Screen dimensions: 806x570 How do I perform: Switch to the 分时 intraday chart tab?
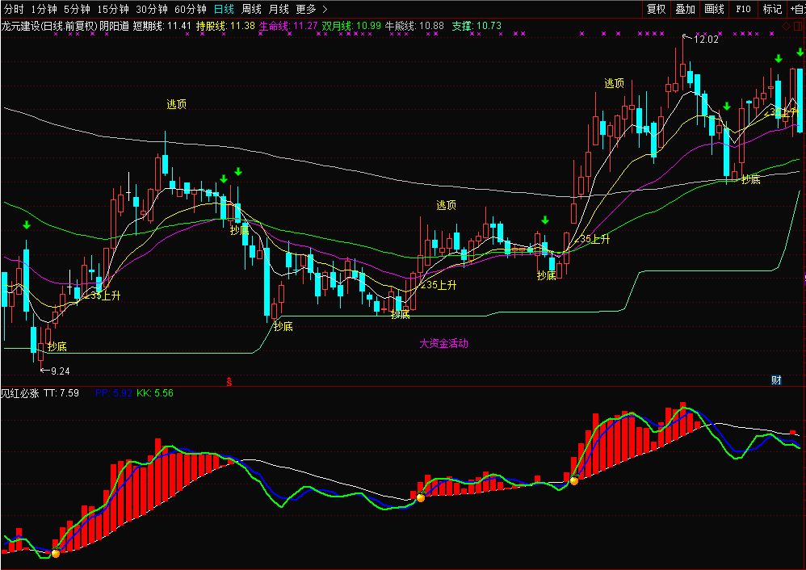coord(14,9)
